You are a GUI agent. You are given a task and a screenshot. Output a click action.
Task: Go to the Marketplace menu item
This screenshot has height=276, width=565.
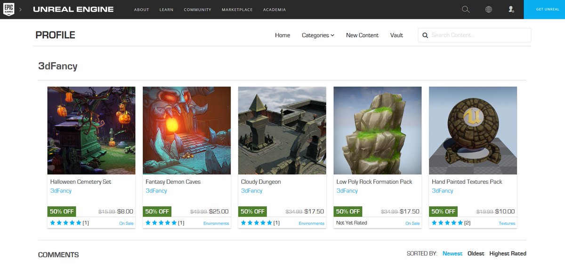pyautogui.click(x=237, y=10)
